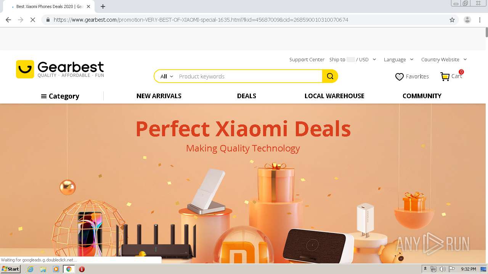Screen dimensions: 488x274
Task: Open the shopping Cart icon
Action: pos(445,76)
